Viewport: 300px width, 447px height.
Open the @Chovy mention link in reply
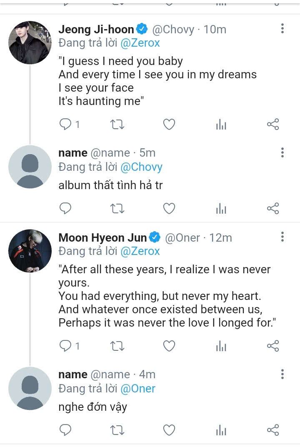click(141, 167)
